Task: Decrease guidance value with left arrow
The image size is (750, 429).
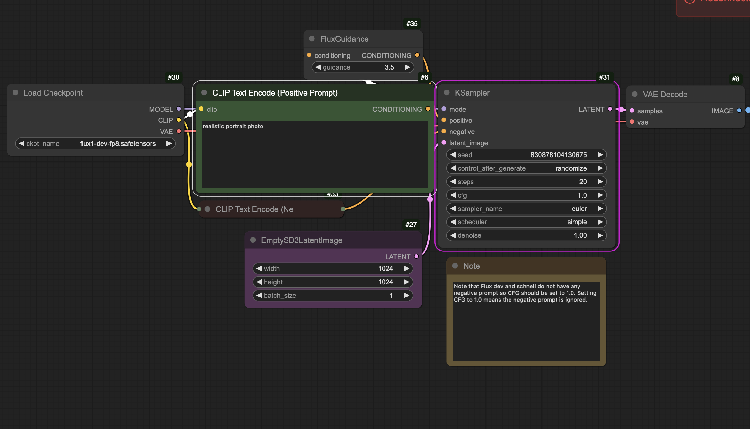Action: click(318, 67)
